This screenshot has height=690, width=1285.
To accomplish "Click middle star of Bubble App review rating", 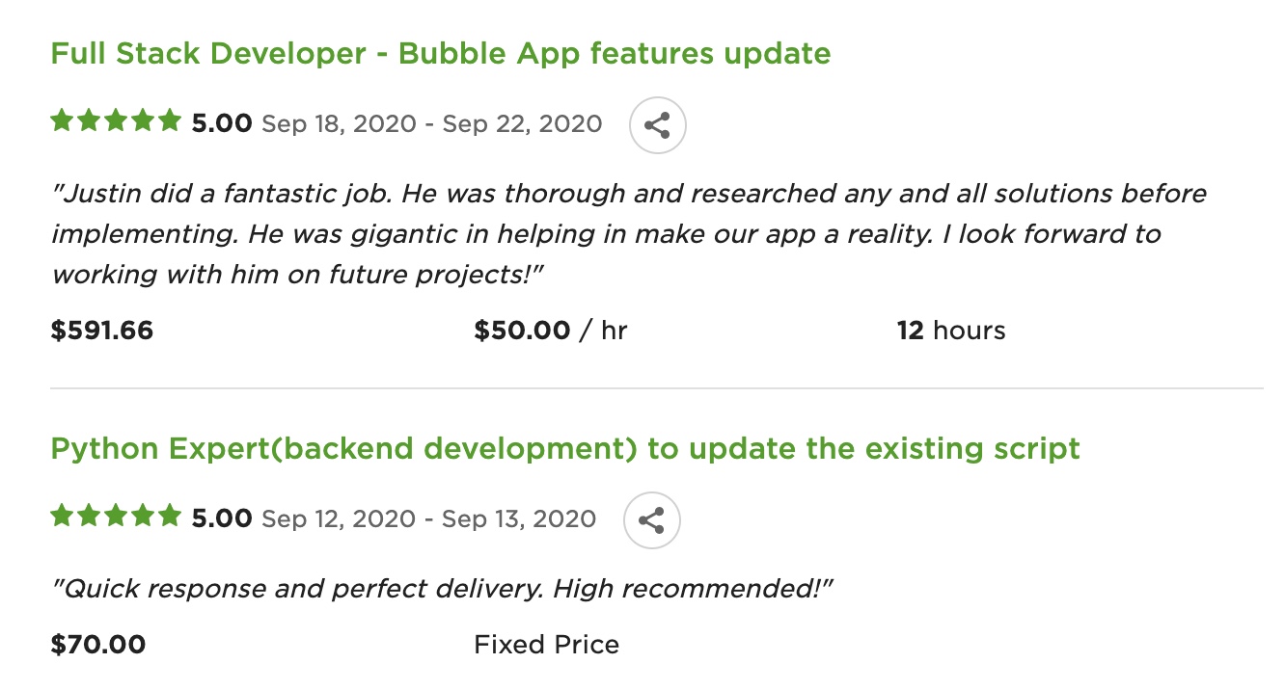I will coord(116,121).
